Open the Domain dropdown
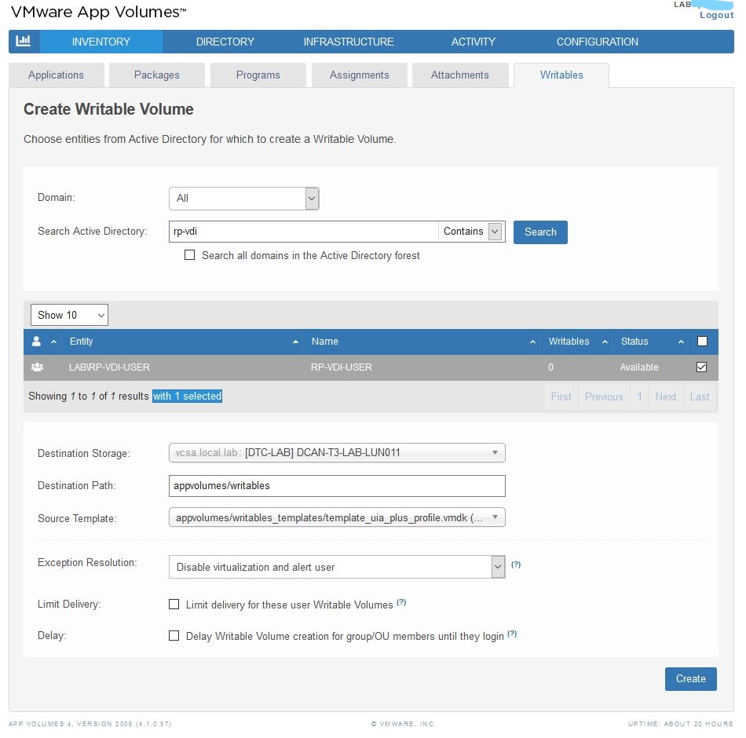This screenshot has height=738, width=746. click(x=244, y=199)
